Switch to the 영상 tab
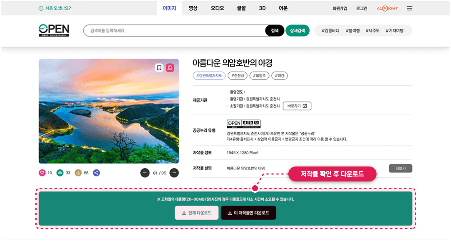 pyautogui.click(x=192, y=7)
